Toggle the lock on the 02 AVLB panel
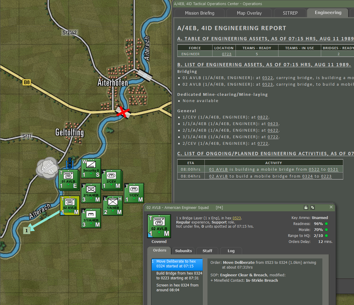This screenshot has height=305, width=354. [306, 207]
